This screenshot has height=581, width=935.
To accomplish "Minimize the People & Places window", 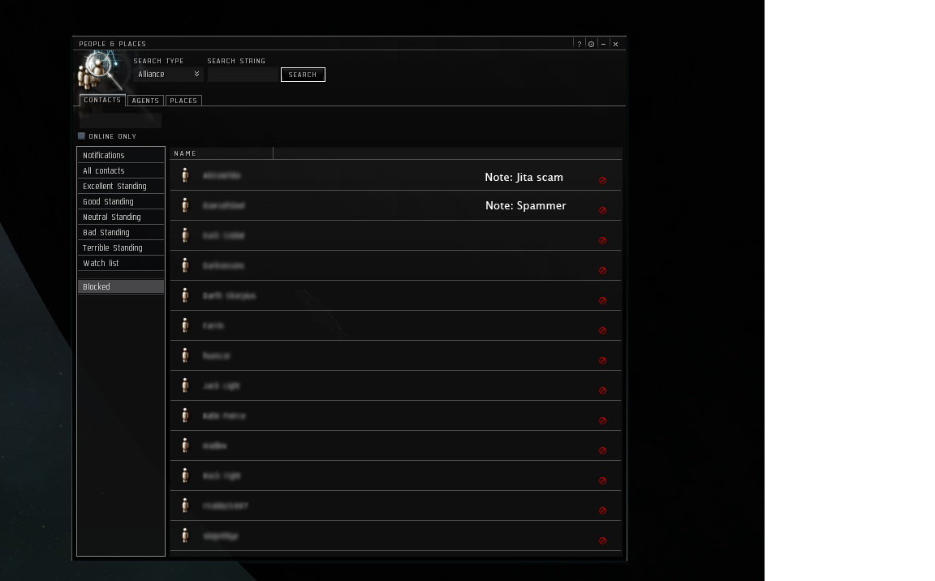I will pos(604,44).
